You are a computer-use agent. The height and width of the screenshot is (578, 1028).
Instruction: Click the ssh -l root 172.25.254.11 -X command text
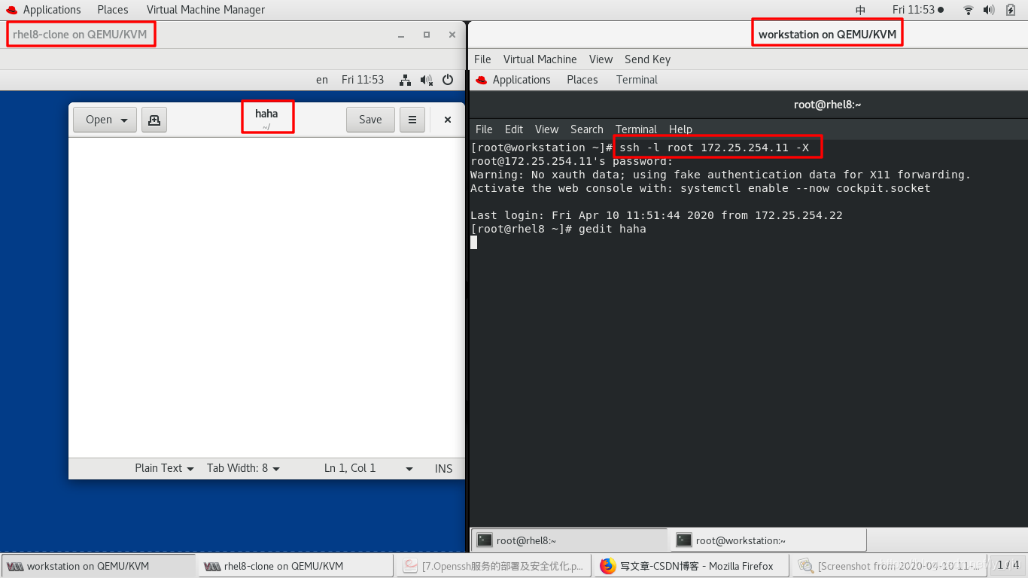(714, 148)
